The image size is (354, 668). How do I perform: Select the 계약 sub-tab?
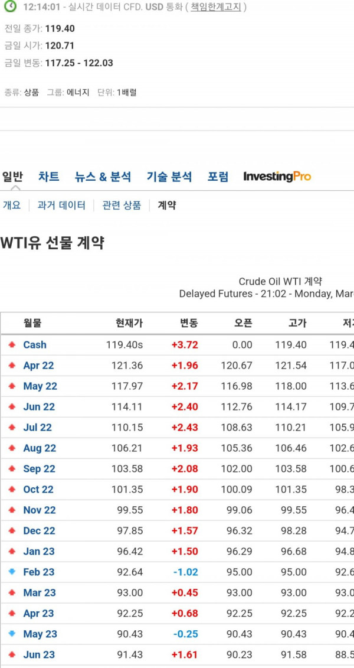click(x=167, y=206)
